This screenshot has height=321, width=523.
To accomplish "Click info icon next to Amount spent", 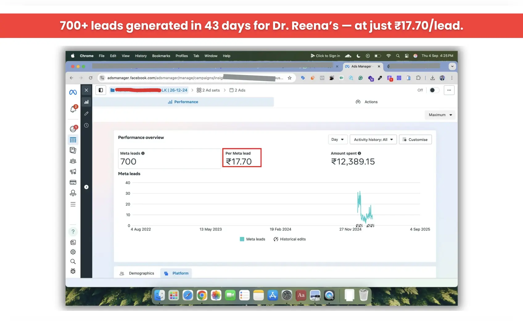I will 359,153.
